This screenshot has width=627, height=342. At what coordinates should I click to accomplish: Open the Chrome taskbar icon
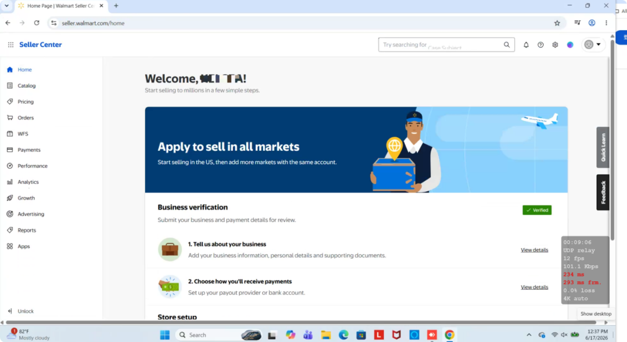449,335
